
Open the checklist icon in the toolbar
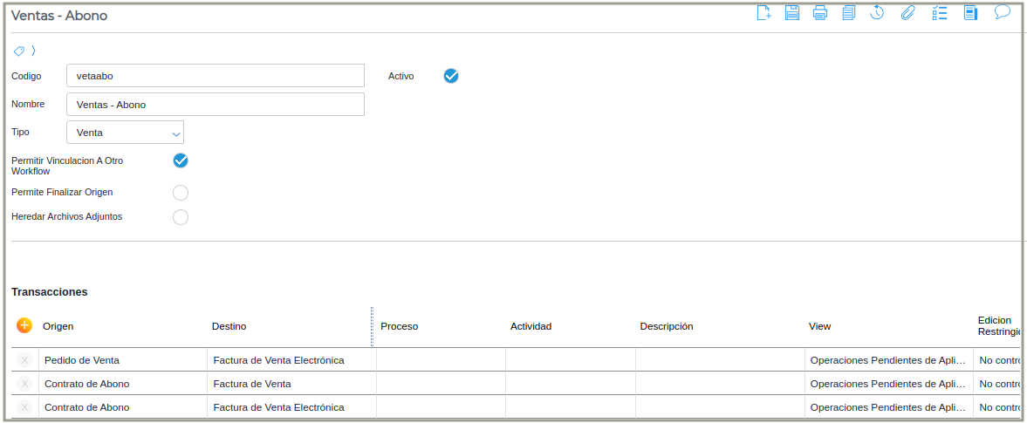click(940, 13)
